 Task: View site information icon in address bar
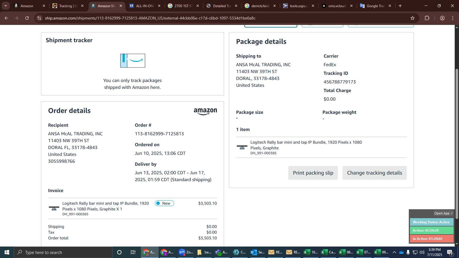tap(39, 18)
